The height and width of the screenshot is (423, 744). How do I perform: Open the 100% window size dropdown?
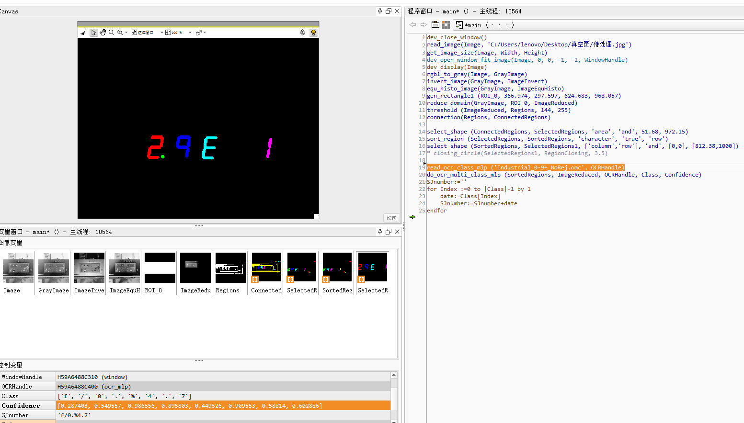click(x=190, y=33)
